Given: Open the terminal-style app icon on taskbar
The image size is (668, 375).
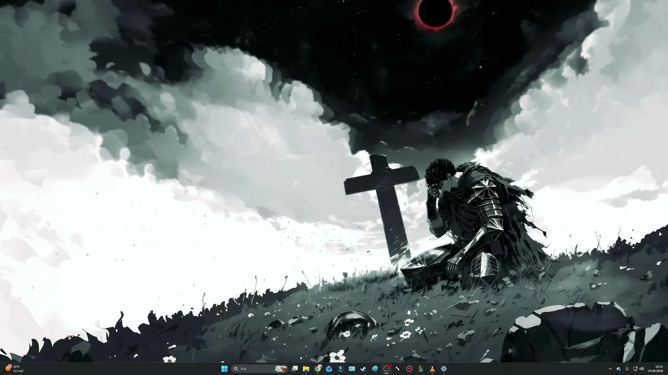Looking at the screenshot, I should [340, 369].
